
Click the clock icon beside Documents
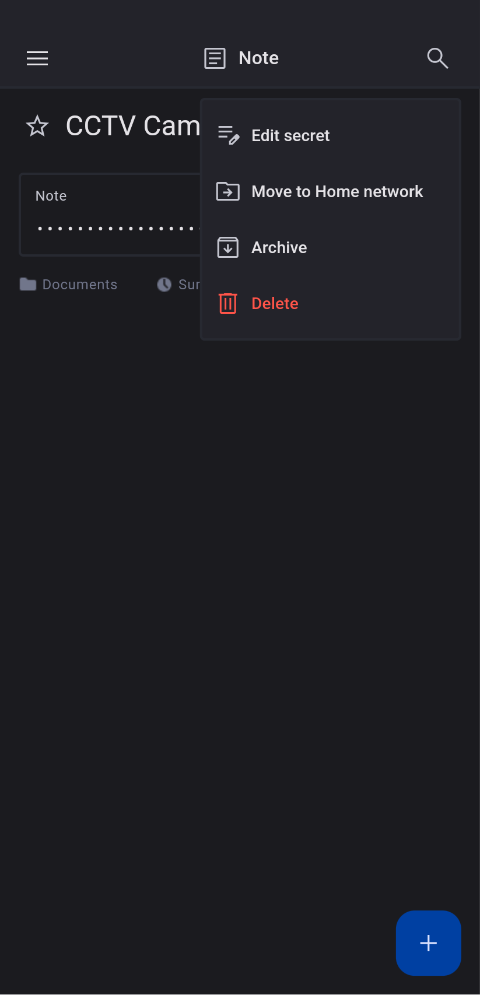click(164, 285)
